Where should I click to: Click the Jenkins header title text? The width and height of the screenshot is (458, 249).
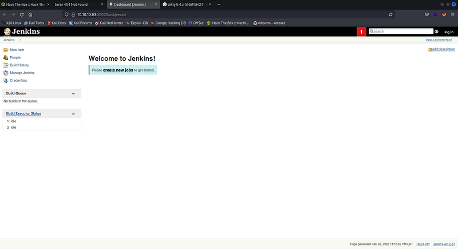pos(26,31)
